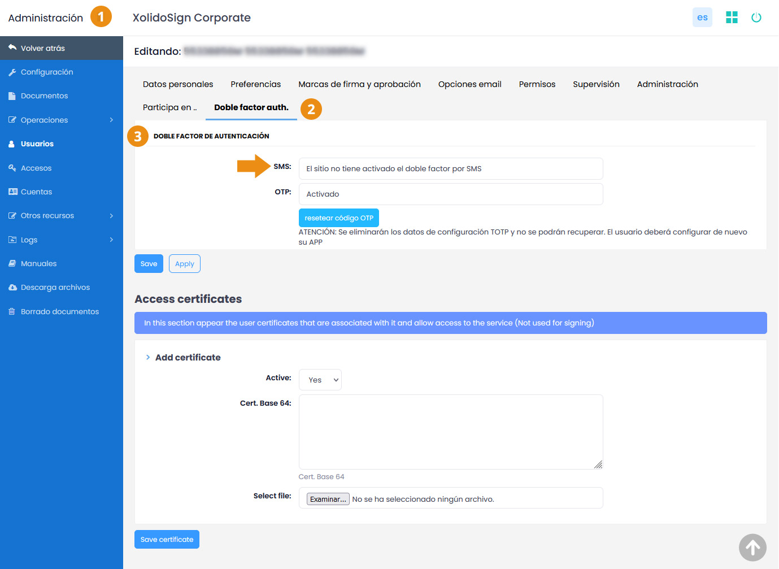Open the Active Yes dropdown

pyautogui.click(x=320, y=380)
